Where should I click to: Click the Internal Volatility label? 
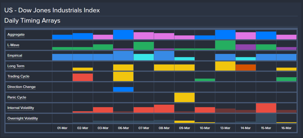coord(21,108)
